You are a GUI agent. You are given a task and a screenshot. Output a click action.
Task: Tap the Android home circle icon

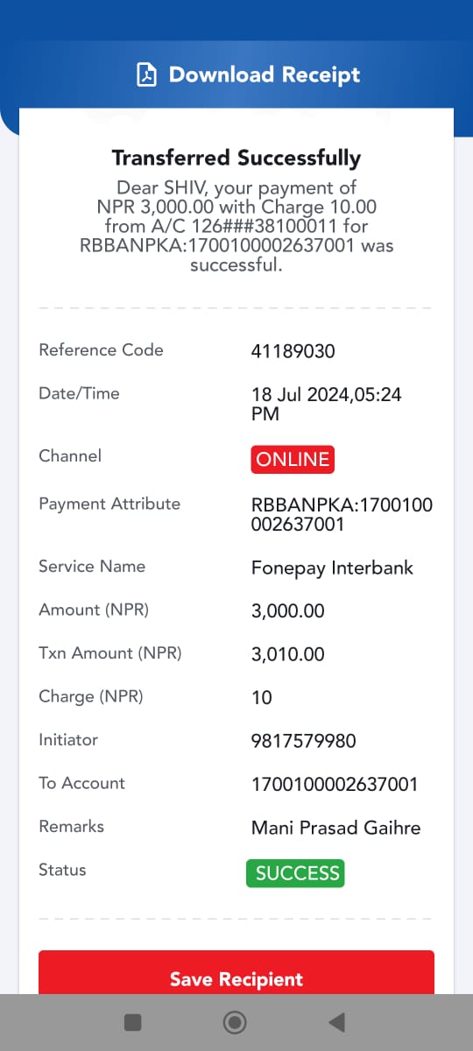[x=235, y=1022]
